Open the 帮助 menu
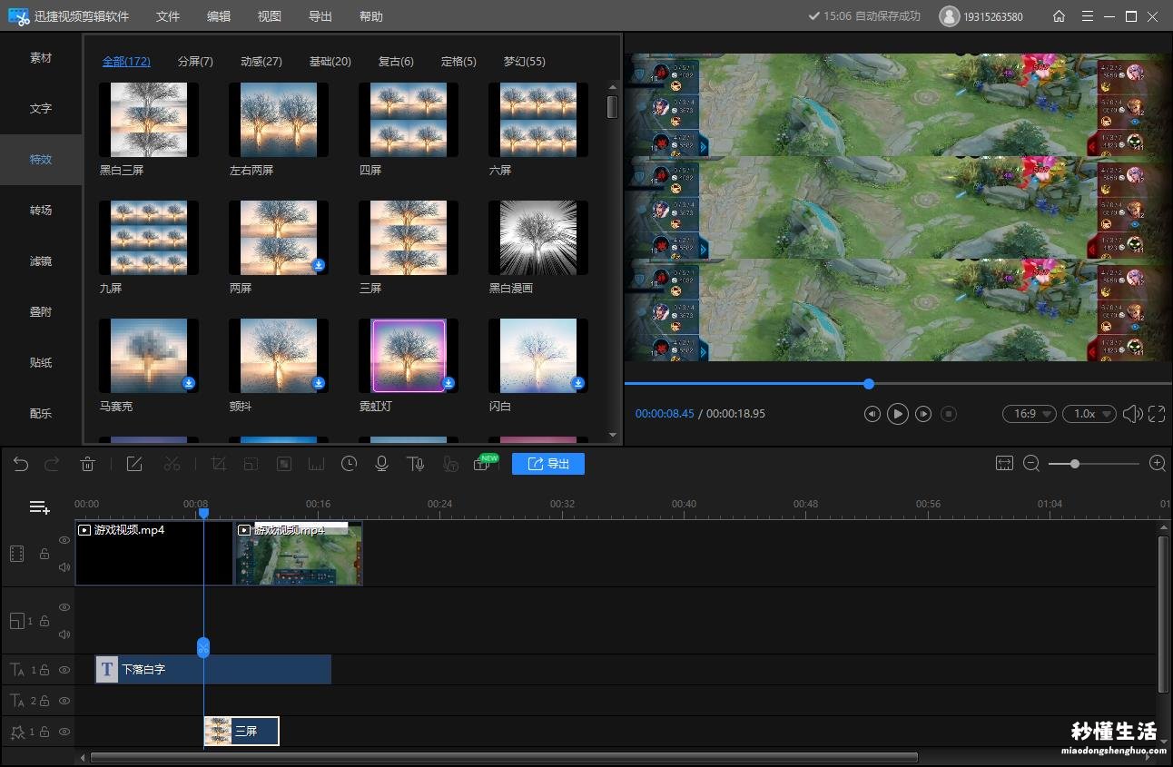This screenshot has width=1173, height=767. [371, 16]
